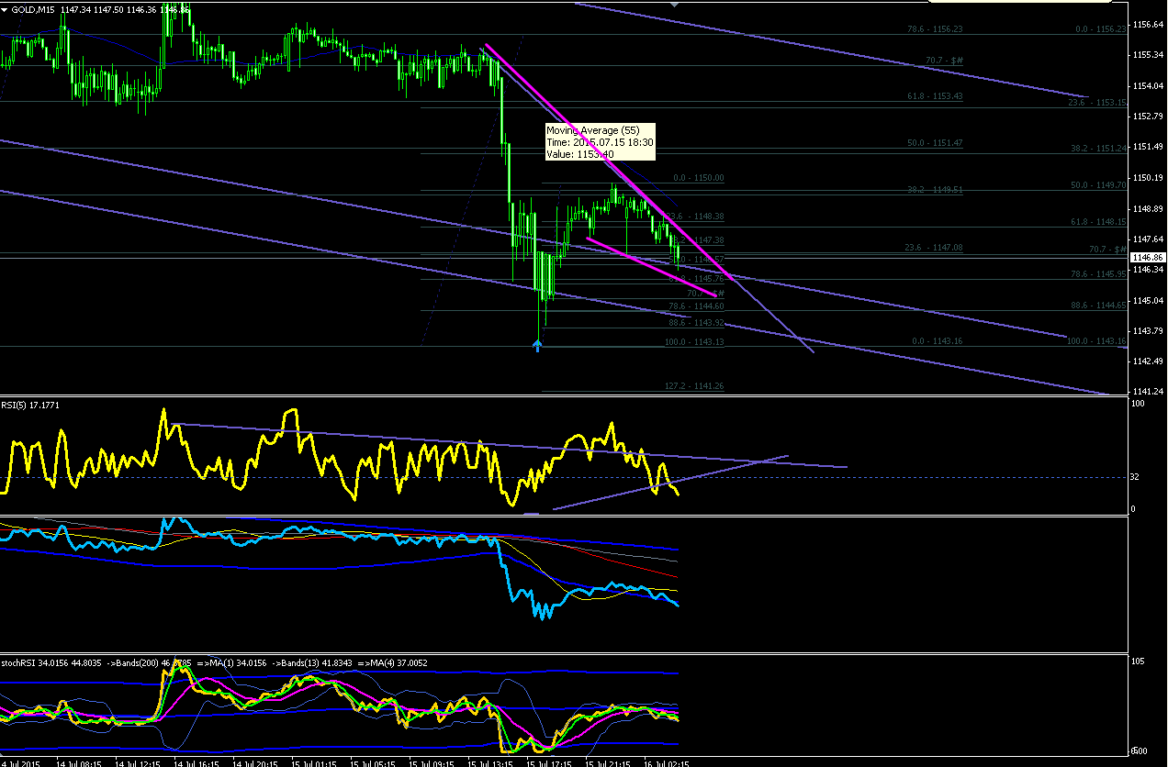
Task: Click the 15 Jul 09:15 time axis label
Action: [x=432, y=762]
